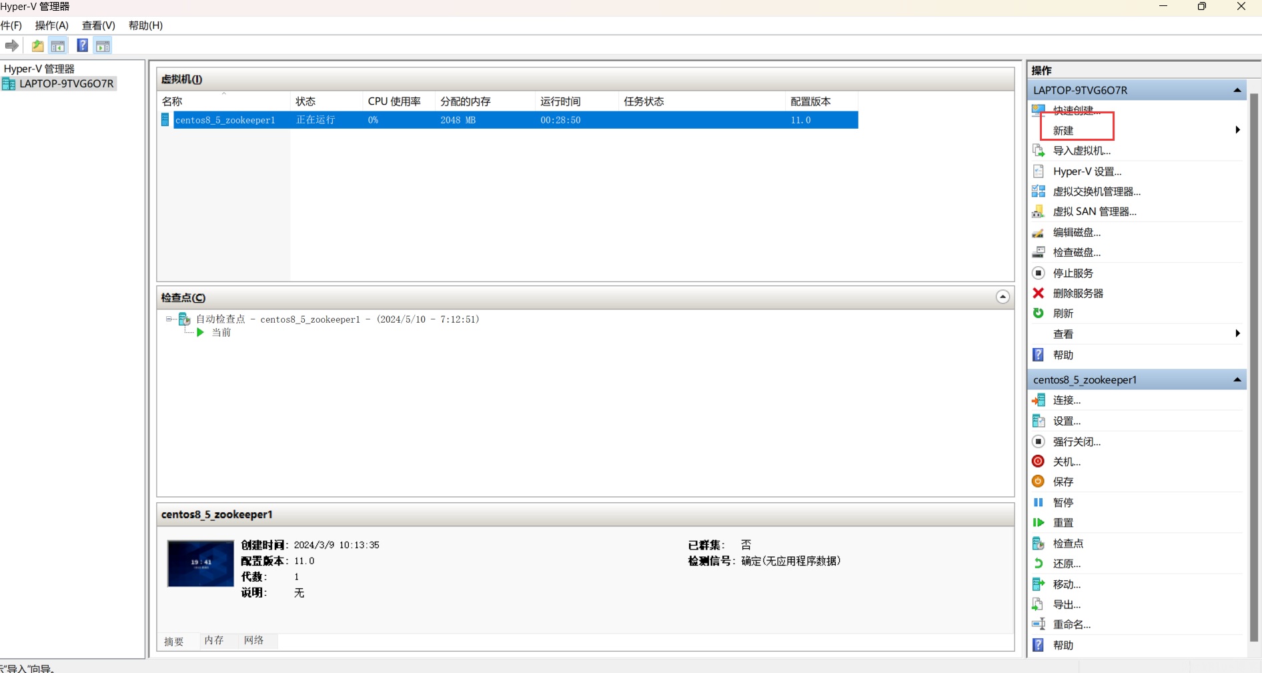The image size is (1262, 673).
Task: Click the 快速创建 icon
Action: (x=1039, y=110)
